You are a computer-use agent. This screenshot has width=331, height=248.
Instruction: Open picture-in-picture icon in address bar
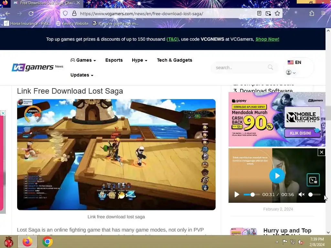268,14
